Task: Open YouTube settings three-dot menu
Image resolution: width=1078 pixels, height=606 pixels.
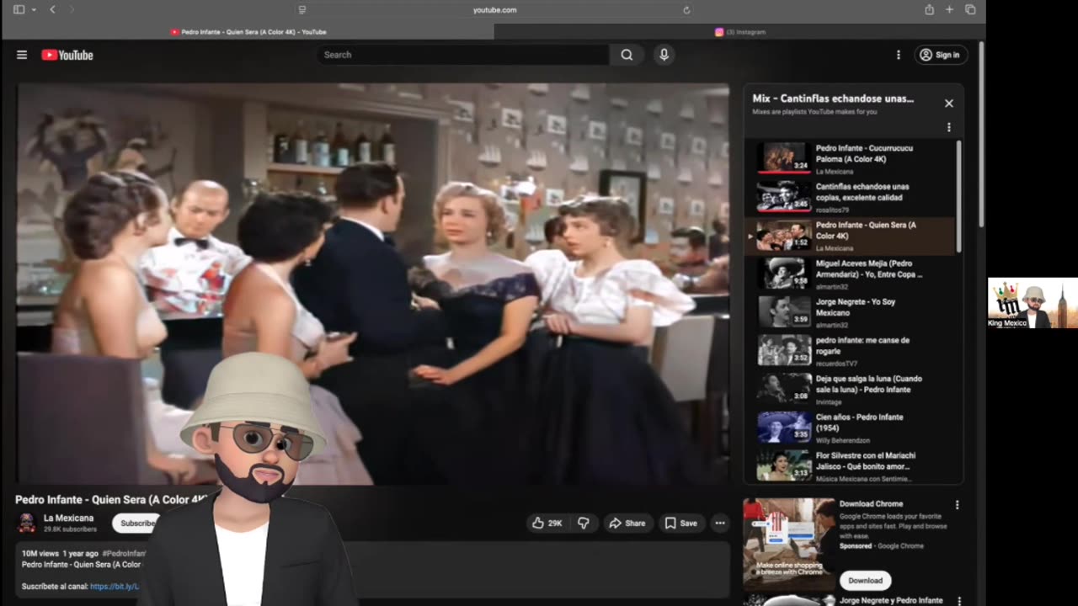Action: click(x=898, y=55)
